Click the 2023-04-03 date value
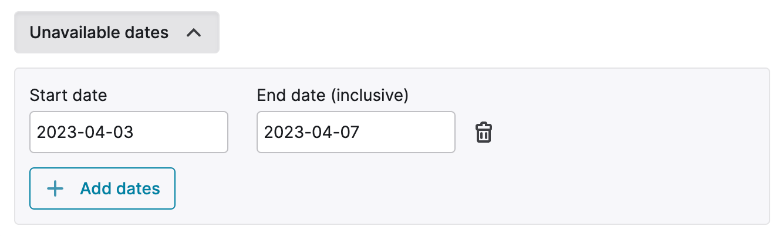This screenshot has width=782, height=236. [86, 133]
